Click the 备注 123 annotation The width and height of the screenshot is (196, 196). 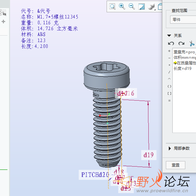tap(33, 40)
